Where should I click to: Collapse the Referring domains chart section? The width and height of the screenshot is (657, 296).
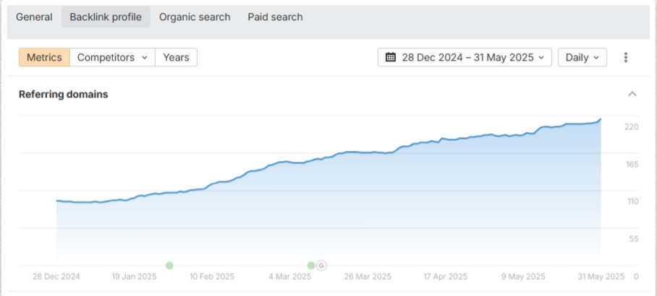[x=632, y=94]
